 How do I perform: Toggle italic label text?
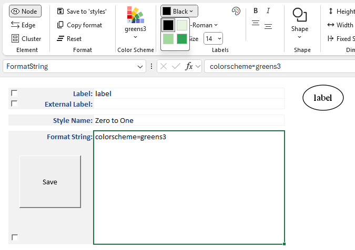pos(268,11)
